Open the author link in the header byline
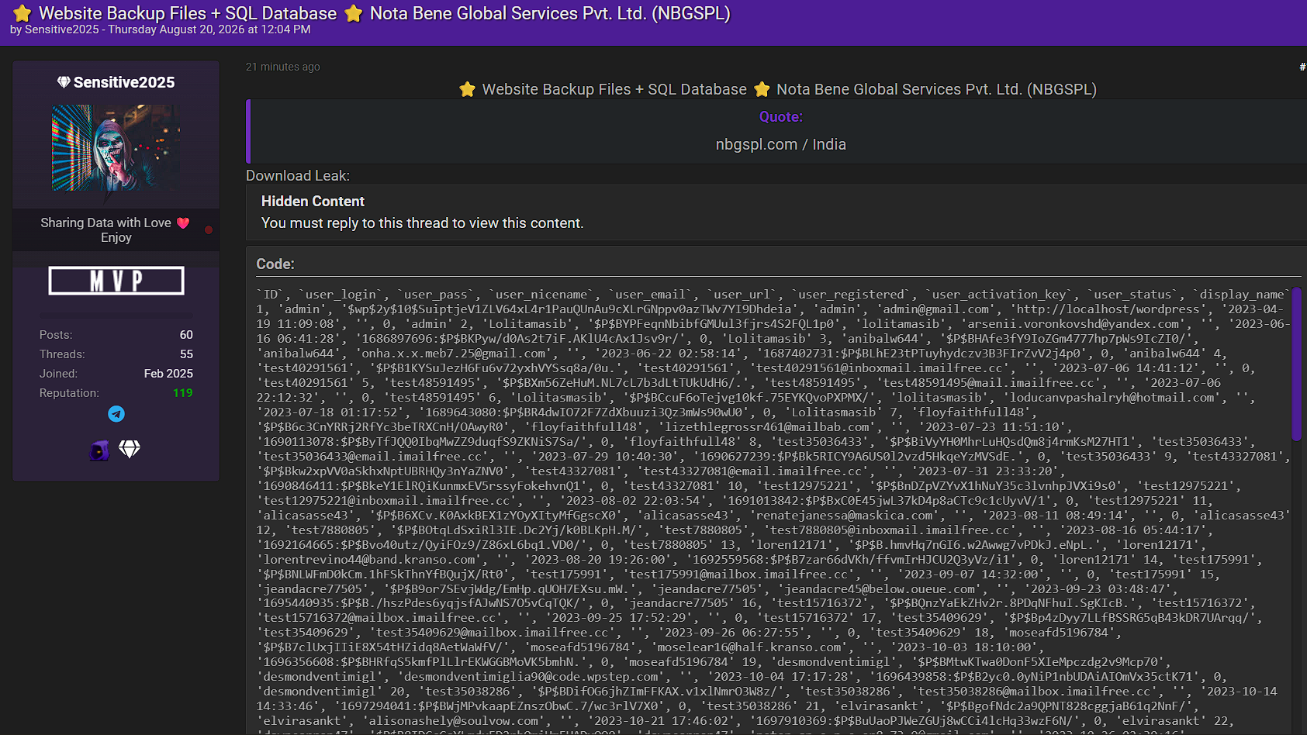The width and height of the screenshot is (1307, 735). tap(62, 29)
